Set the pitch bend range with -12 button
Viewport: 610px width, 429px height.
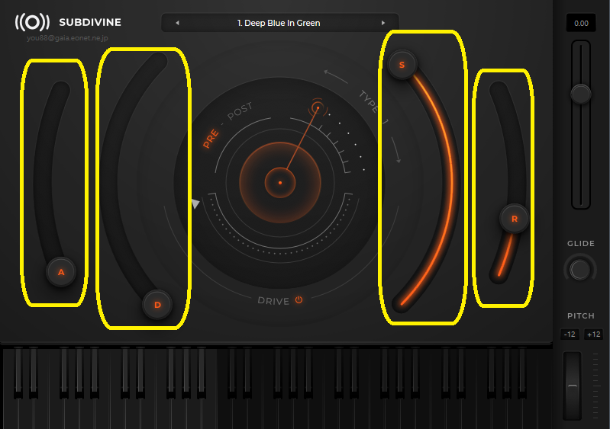[570, 335]
